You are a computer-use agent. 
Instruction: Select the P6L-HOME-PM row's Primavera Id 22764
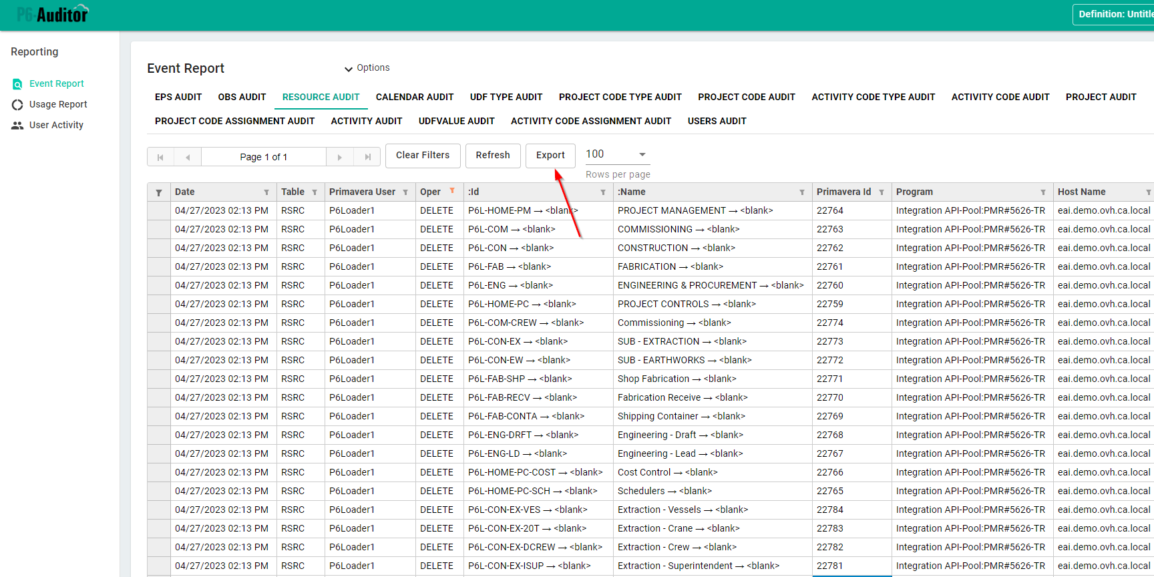point(829,210)
